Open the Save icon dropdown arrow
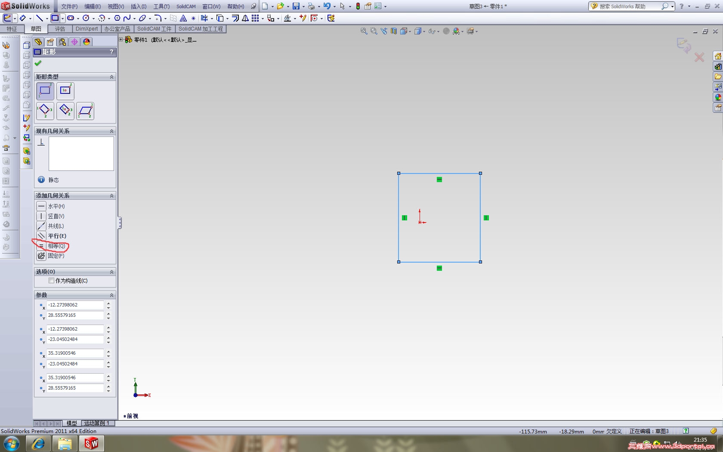The image size is (723, 452). tap(303, 6)
